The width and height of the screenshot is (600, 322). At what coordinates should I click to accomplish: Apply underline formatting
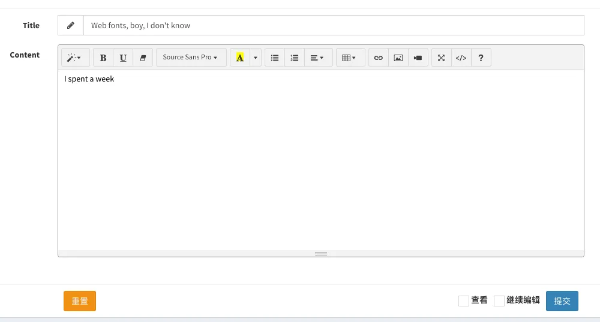click(x=123, y=58)
